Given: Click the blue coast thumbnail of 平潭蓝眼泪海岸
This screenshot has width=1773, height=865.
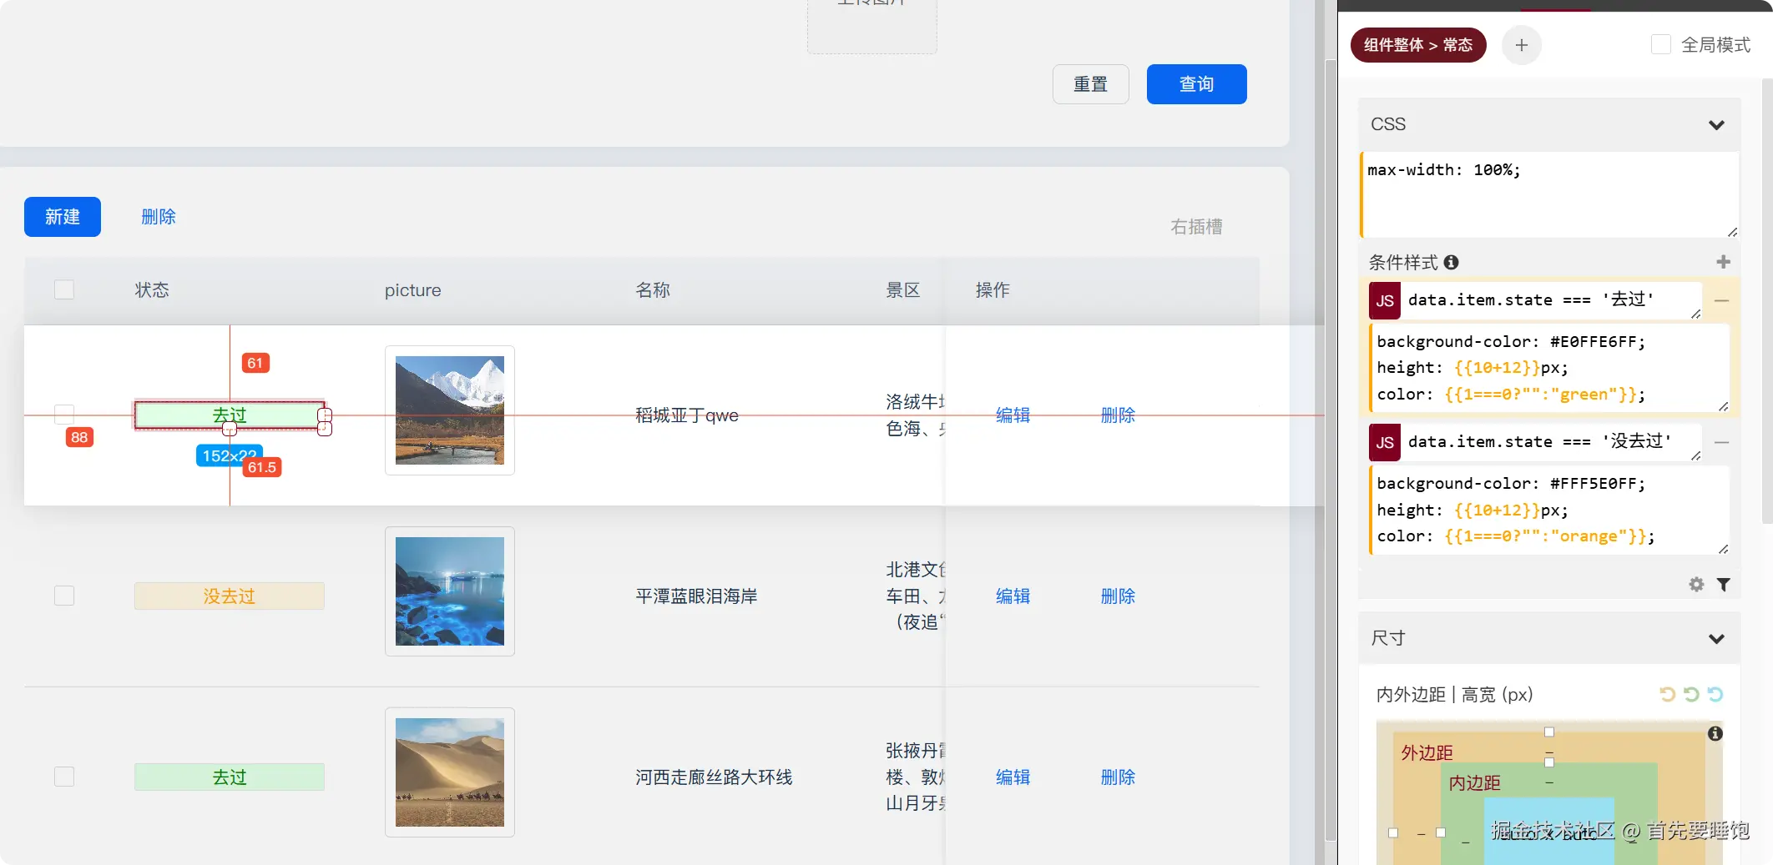Looking at the screenshot, I should [x=450, y=591].
